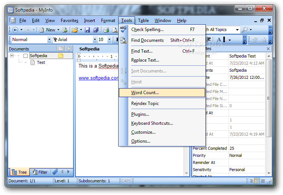Click the increase indent icon
This screenshot has width=283, height=195.
click(x=208, y=40)
